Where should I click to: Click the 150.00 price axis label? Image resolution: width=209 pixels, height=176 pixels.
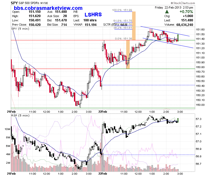200,105
